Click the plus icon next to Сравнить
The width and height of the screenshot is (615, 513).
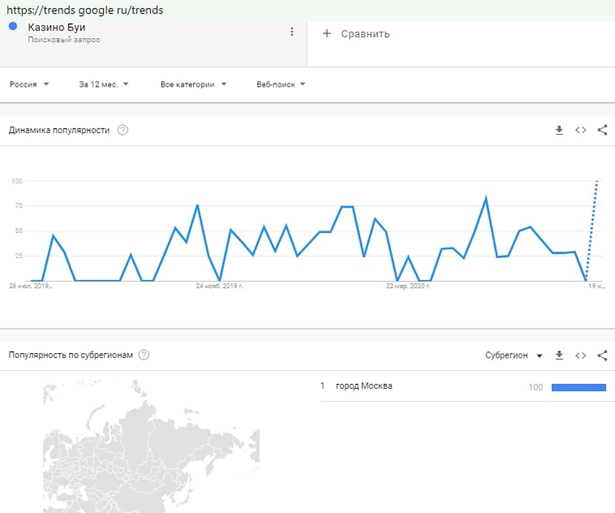[327, 33]
